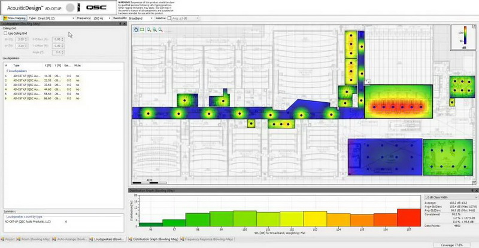This screenshot has height=248, width=479.
Task: Switch to the Auto-Arrange tab
Action: tap(70, 239)
